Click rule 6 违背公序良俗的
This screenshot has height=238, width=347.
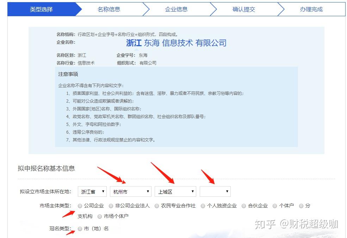(x=85, y=132)
